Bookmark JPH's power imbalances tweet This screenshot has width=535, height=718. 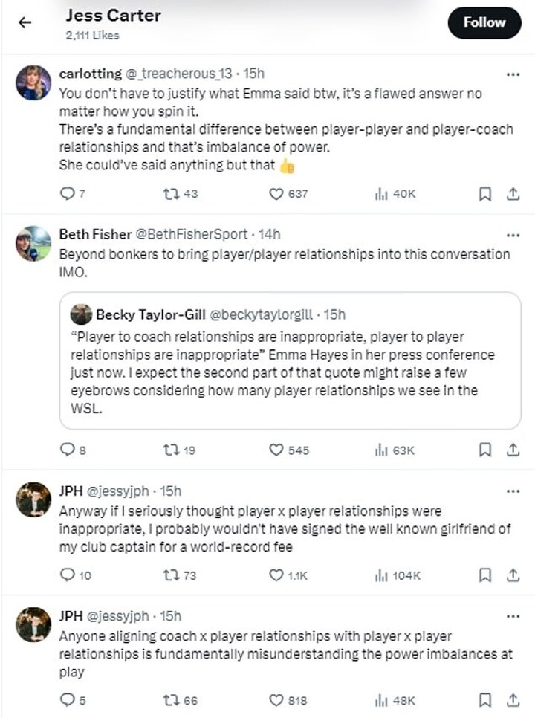pyautogui.click(x=484, y=699)
